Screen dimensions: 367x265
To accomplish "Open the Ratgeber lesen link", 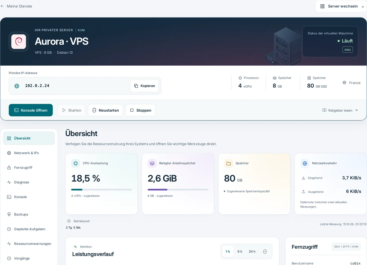I will (340, 110).
